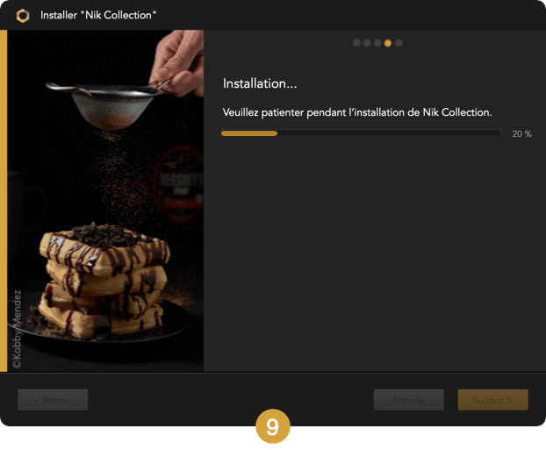Click the yellow number 9 badge
Image resolution: width=546 pixels, height=450 pixels.
[x=273, y=426]
